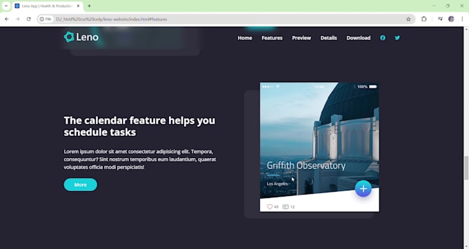The width and height of the screenshot is (469, 249).
Task: Reload the page
Action: click(29, 19)
